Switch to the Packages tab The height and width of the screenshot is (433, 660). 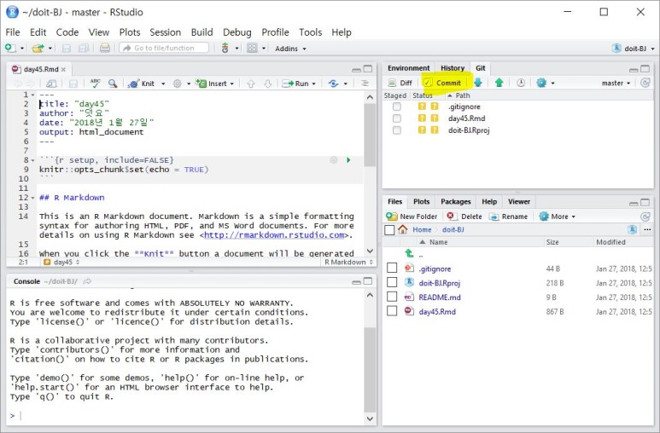point(455,202)
